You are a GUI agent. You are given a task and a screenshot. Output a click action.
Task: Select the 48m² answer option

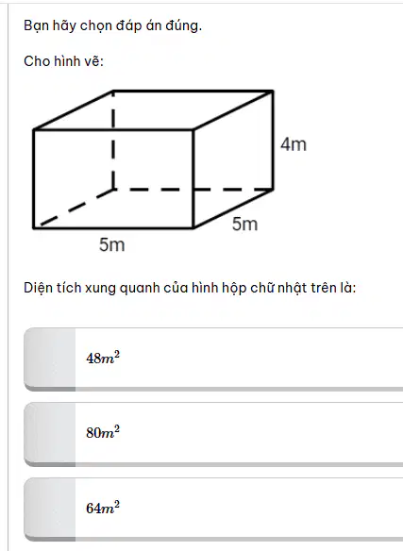click(213, 359)
